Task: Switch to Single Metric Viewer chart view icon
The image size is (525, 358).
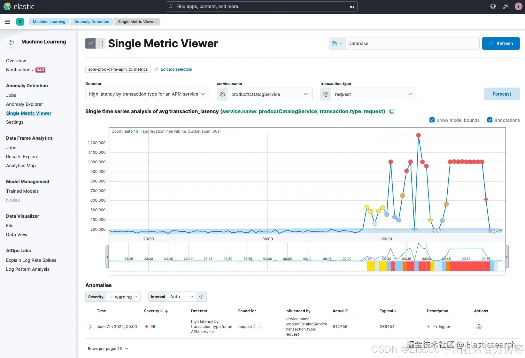Action: tap(90, 43)
